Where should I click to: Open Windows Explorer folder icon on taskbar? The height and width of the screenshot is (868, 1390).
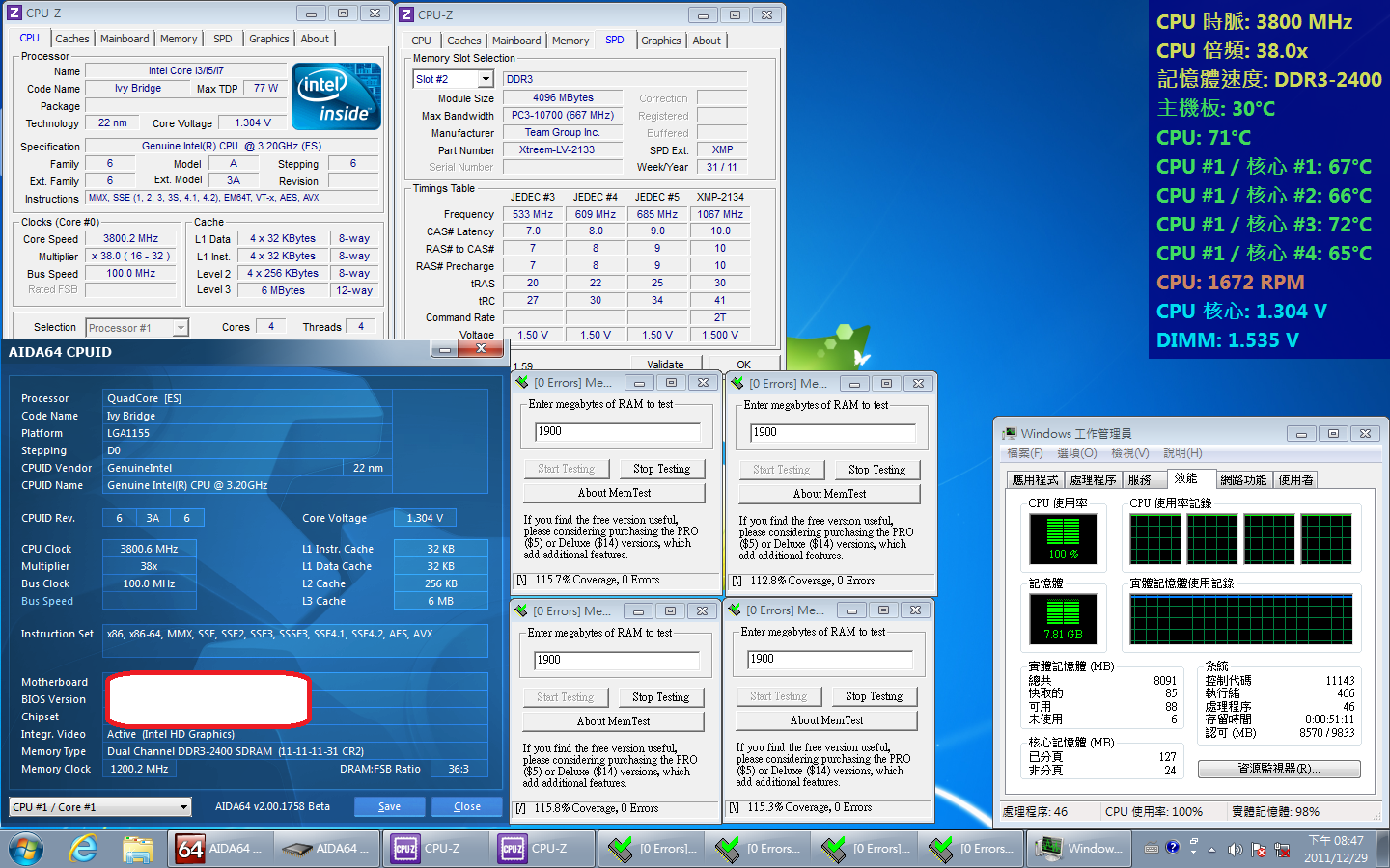click(x=138, y=849)
